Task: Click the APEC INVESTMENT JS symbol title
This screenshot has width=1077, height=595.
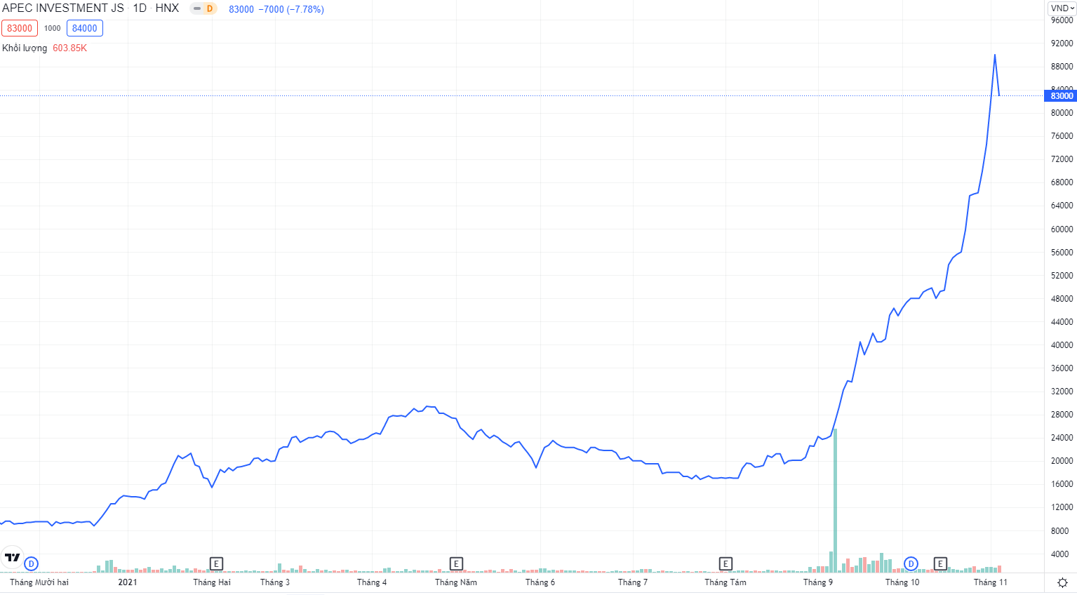Action: pos(63,8)
